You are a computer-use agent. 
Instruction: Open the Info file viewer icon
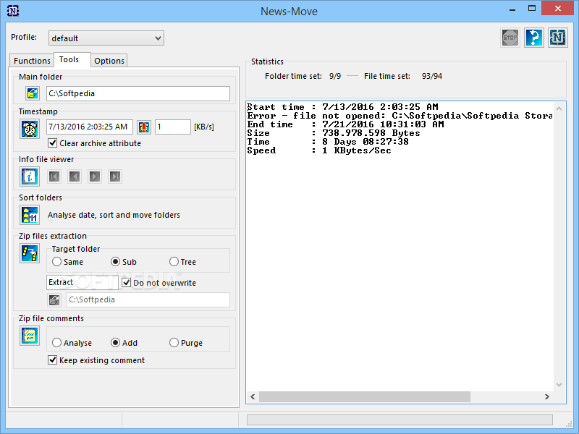click(x=30, y=176)
